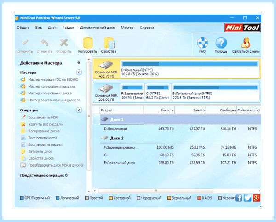Image resolution: width=276 pixels, height=222 pixels.
Task: Select the F:Зарезервир 100 МБ partition block
Action: click(132, 92)
